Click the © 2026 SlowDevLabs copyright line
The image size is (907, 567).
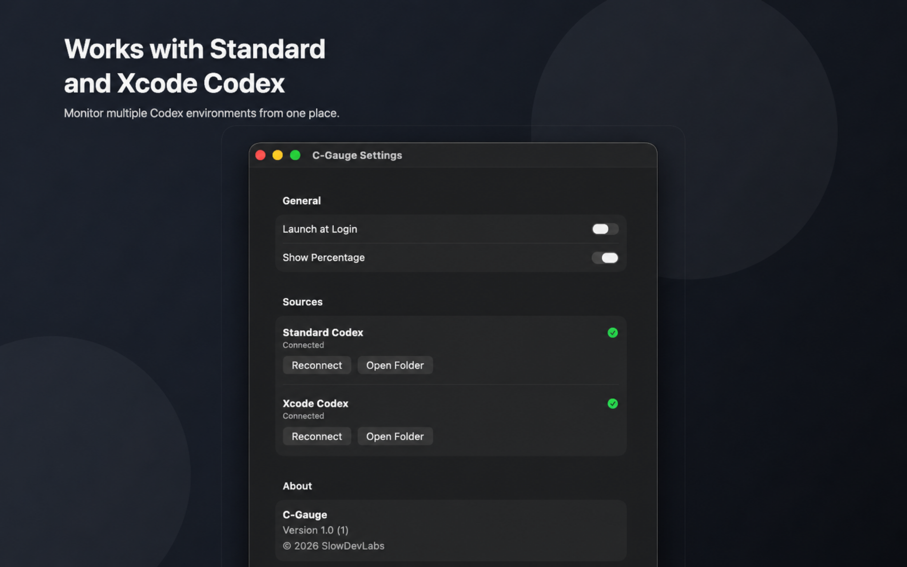click(334, 546)
